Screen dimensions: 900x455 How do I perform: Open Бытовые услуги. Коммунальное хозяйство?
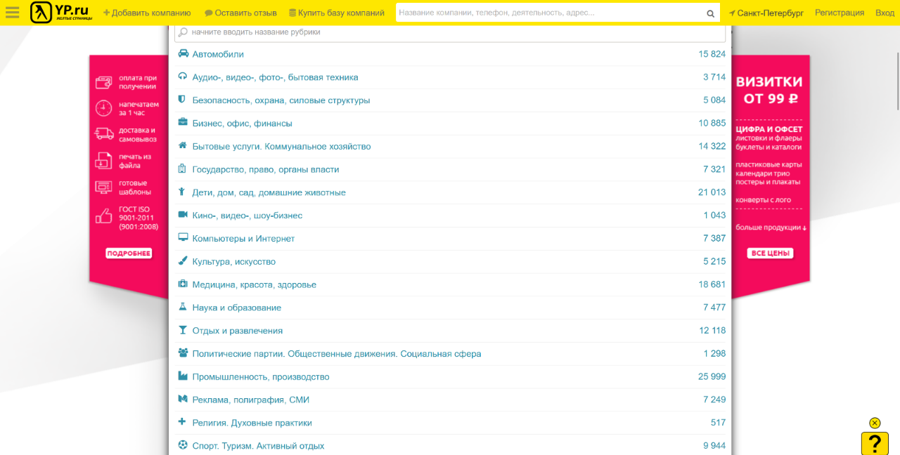pyautogui.click(x=281, y=146)
